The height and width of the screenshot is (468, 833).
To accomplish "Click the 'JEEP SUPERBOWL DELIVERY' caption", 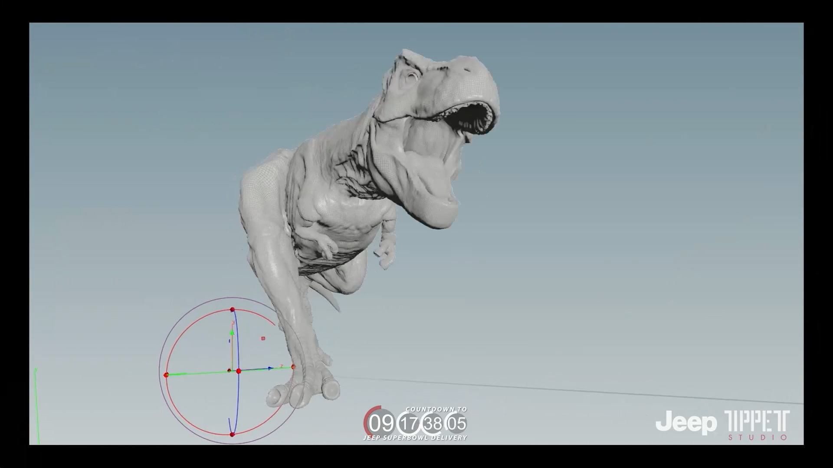I will (415, 438).
